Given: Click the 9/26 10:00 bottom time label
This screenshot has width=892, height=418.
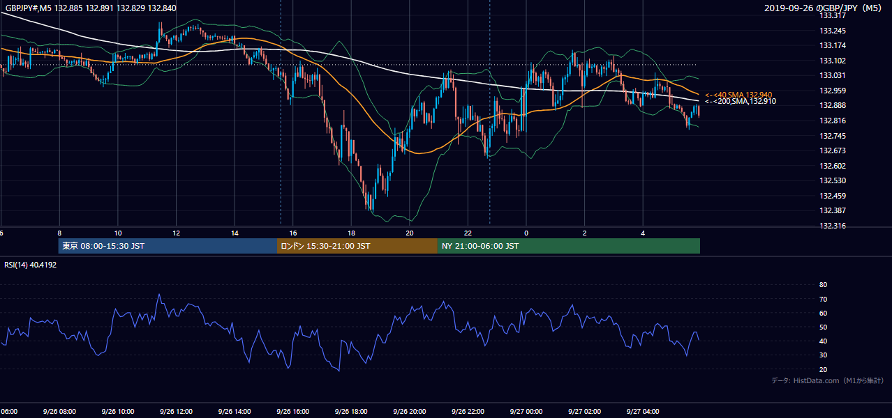Looking at the screenshot, I should point(117,412).
